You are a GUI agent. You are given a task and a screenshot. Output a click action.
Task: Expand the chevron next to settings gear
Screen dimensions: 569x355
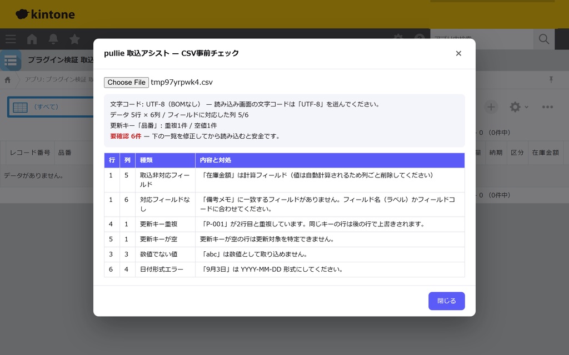(x=527, y=107)
